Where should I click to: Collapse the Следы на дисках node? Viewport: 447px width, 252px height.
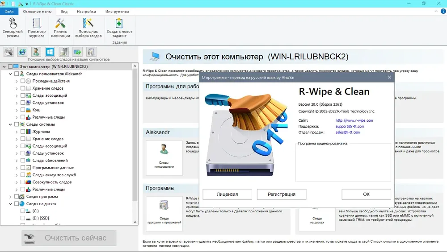(x=10, y=204)
